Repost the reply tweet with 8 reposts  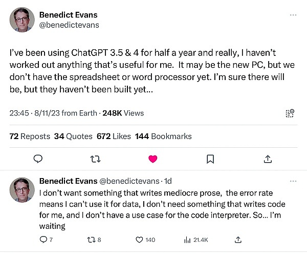point(94,240)
